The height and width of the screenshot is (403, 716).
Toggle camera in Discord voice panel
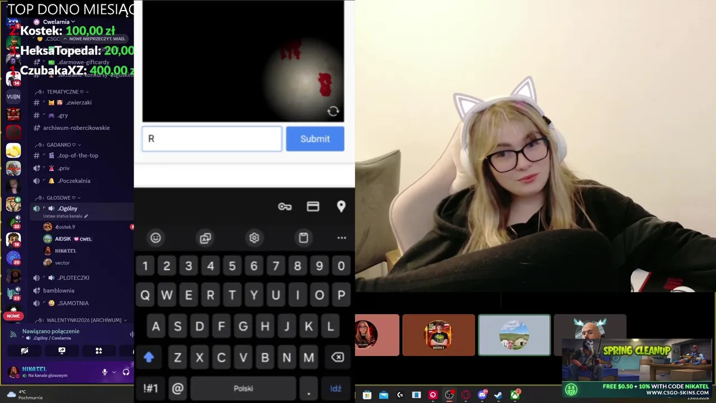tap(25, 351)
